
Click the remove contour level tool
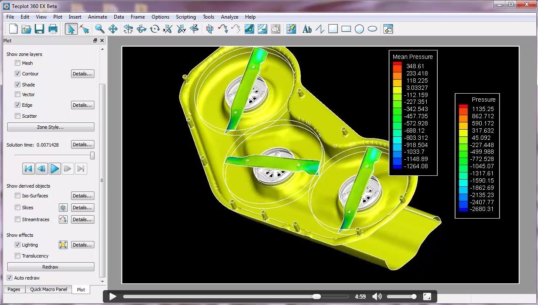[262, 29]
